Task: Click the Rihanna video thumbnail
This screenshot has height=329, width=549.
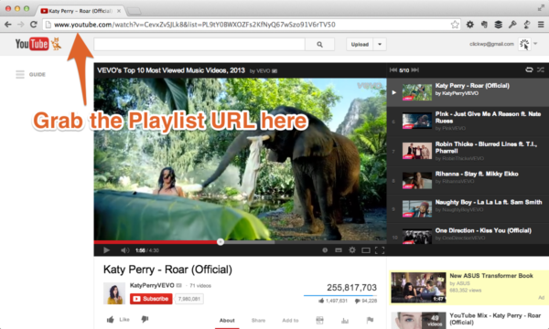Action: (417, 180)
